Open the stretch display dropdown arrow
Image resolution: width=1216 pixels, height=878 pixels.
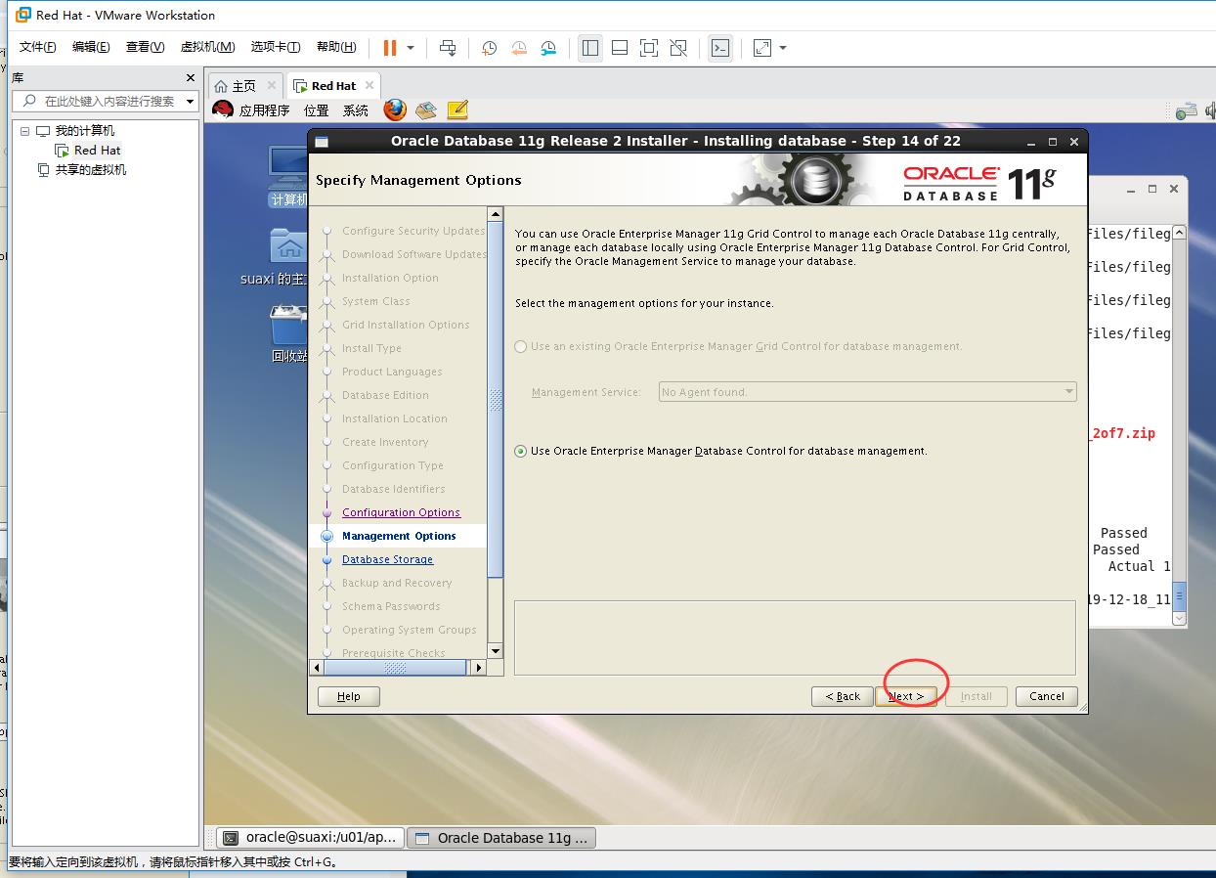(x=783, y=48)
